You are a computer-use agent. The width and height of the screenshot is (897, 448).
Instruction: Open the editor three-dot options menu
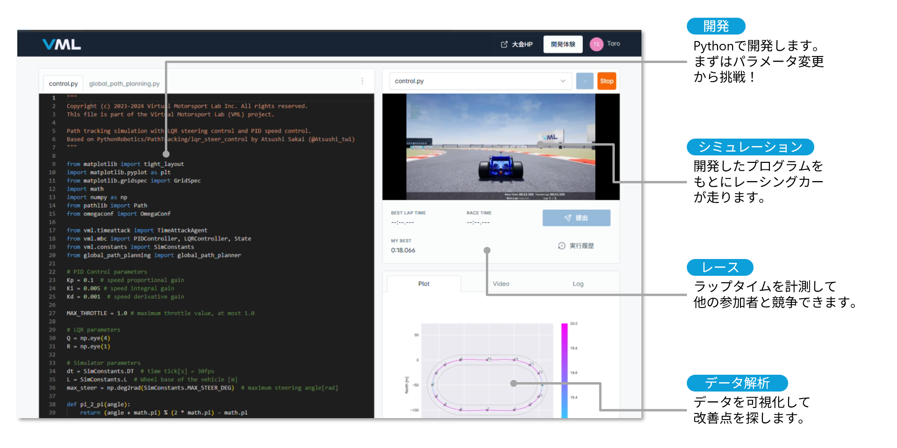point(362,81)
